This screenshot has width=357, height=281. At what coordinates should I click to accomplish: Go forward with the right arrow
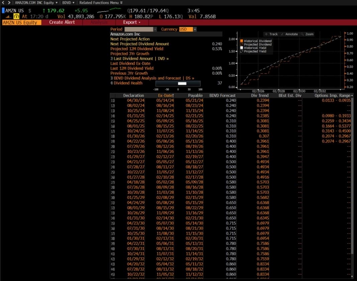pos(9,2)
